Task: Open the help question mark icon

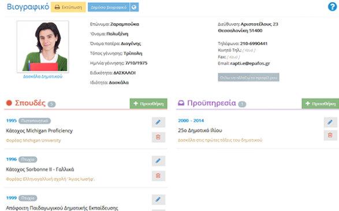Action: pos(332,7)
